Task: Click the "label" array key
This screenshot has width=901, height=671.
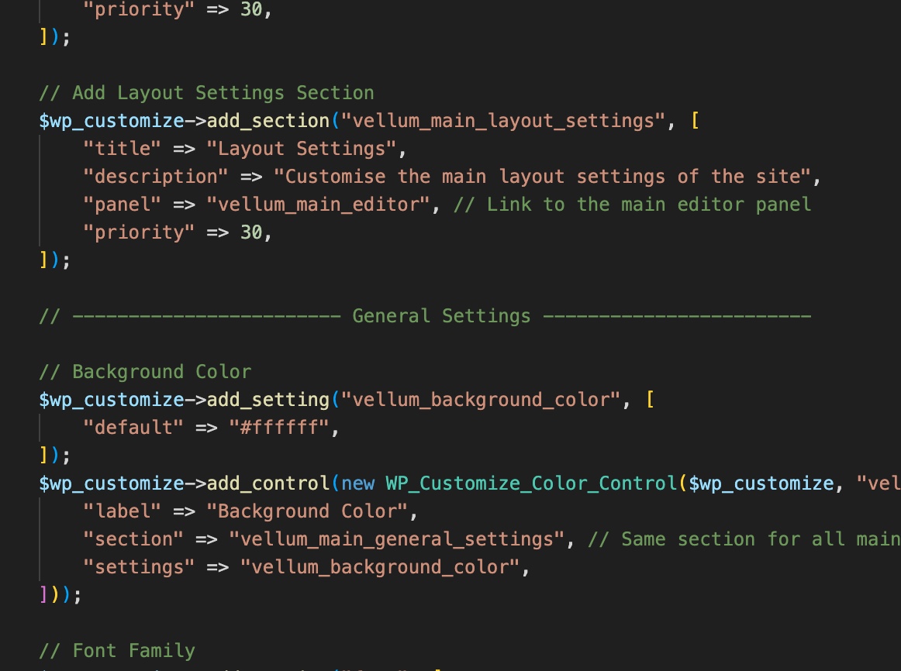Action: coord(128,511)
